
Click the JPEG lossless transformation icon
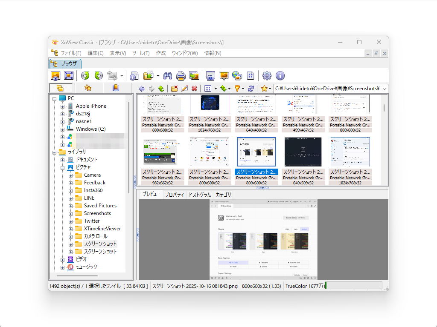112,76
